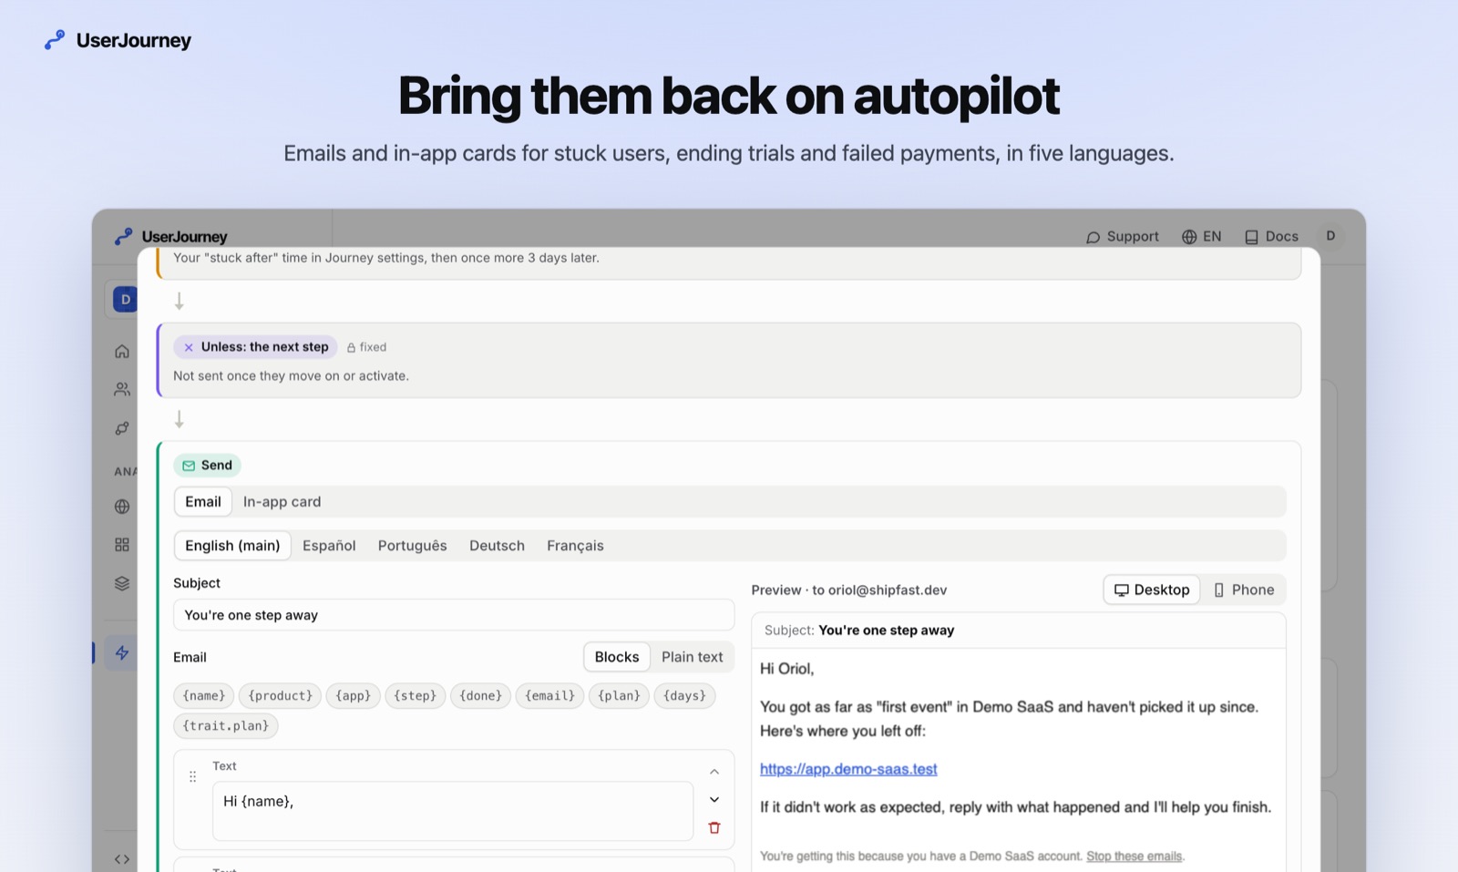Click the code brackets icon in the sidebar
Viewport: 1458px width, 872px height.
point(122,859)
